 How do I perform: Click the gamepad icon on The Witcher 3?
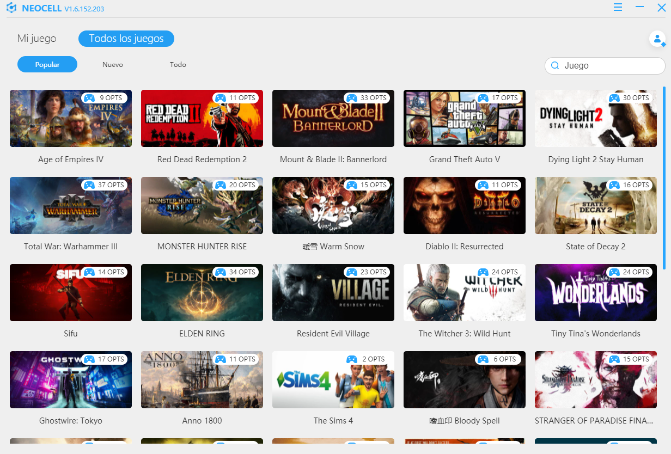pyautogui.click(x=483, y=272)
